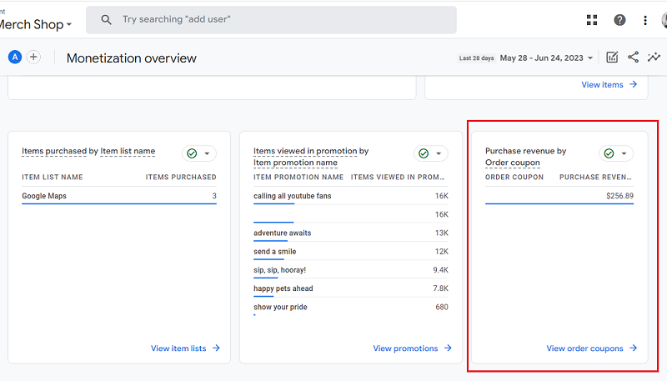The width and height of the screenshot is (667, 381).
Task: Click the search magnifier icon
Action: pyautogui.click(x=107, y=19)
